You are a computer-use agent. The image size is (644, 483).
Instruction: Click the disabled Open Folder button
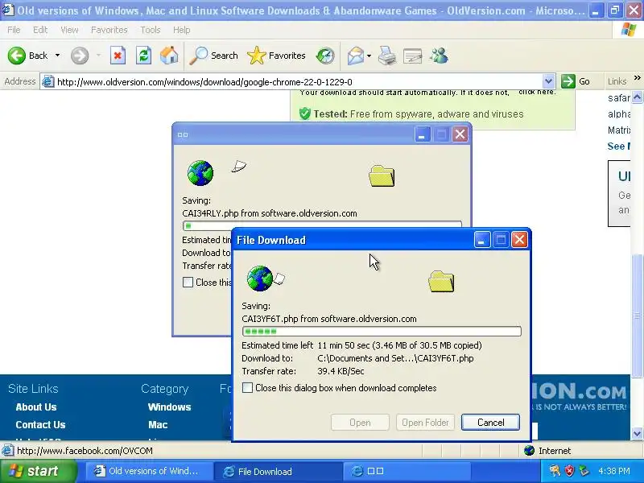[425, 422]
